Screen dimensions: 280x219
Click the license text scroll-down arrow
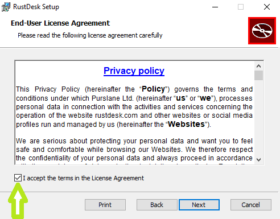coord(258,160)
